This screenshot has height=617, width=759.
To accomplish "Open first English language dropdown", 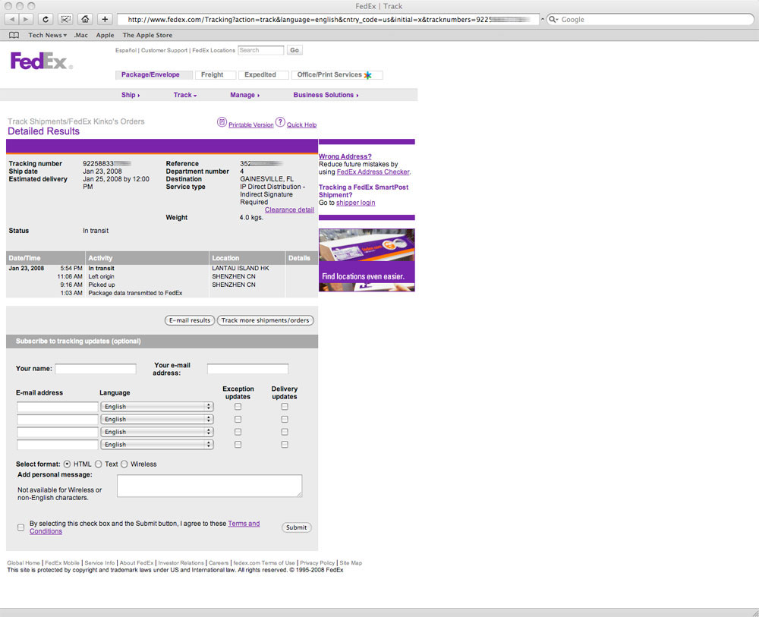I will click(157, 407).
